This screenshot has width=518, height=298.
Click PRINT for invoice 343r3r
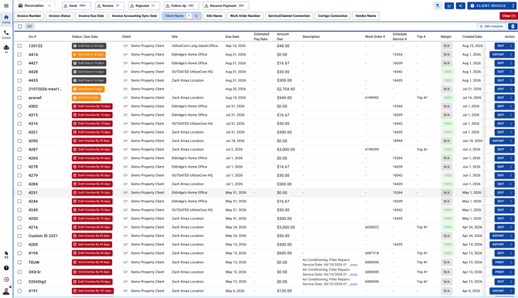(x=499, y=272)
